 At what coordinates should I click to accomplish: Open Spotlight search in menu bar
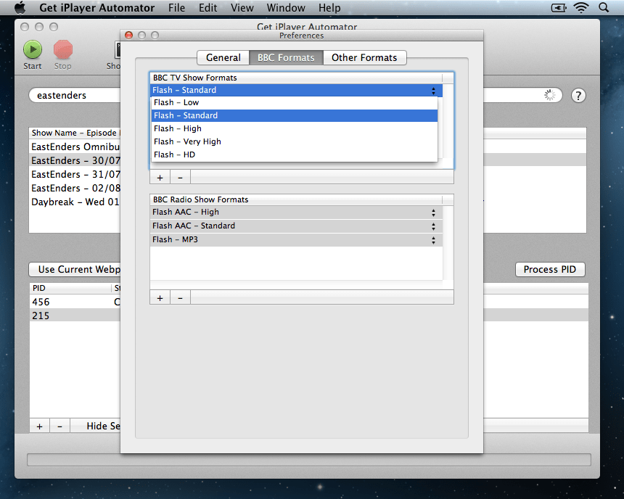pyautogui.click(x=604, y=7)
